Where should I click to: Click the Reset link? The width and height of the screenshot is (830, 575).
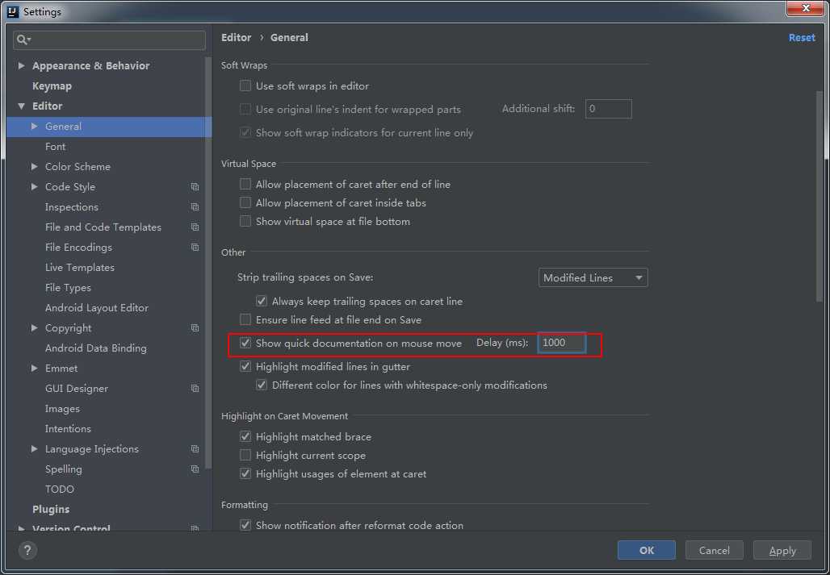[802, 38]
